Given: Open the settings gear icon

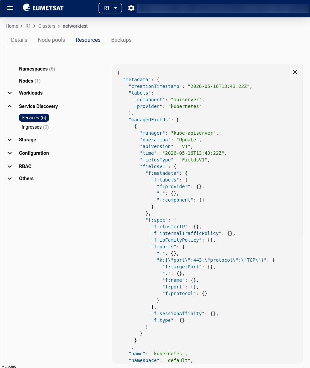Looking at the screenshot, I should [x=131, y=8].
